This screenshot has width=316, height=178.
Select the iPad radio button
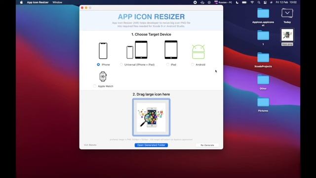[x=168, y=65]
